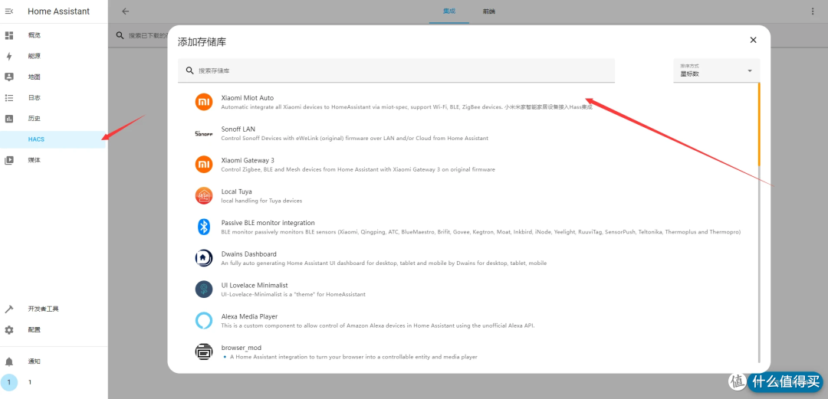Screen dimensions: 828x399
Task: Click the Passive BLE monitor Bluetooth icon
Action: tap(203, 227)
